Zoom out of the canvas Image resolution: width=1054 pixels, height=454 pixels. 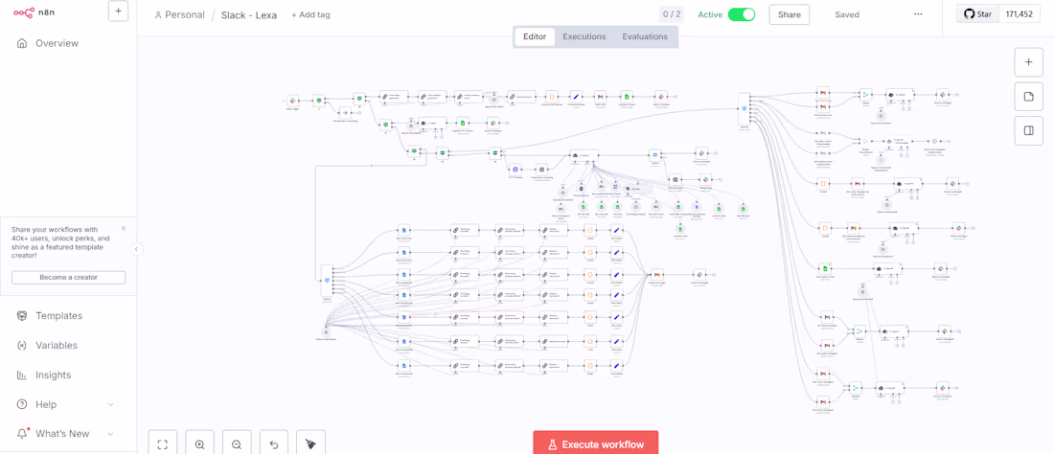(x=237, y=443)
